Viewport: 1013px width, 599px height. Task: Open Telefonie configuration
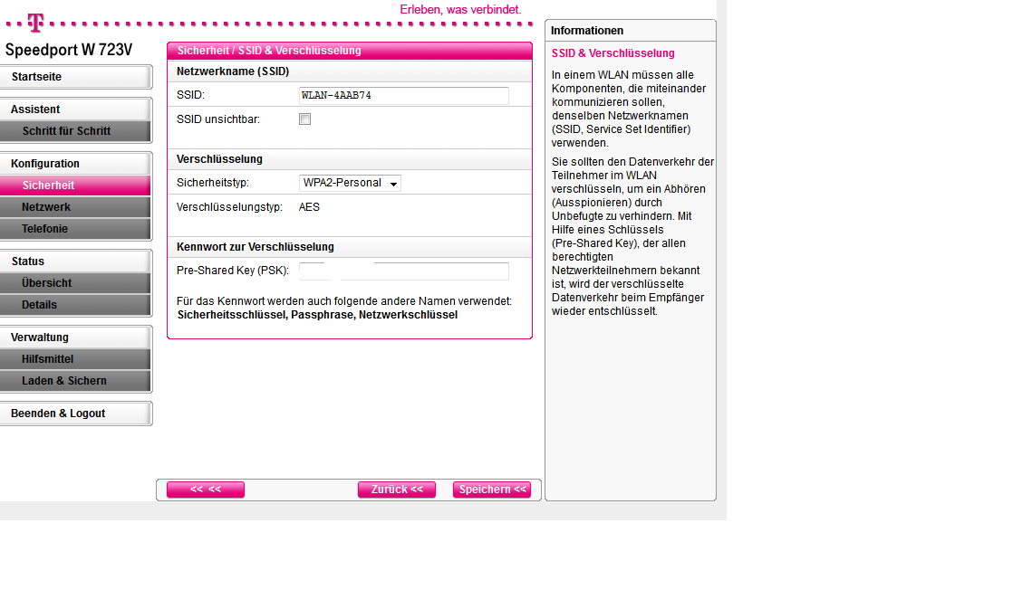(x=75, y=229)
